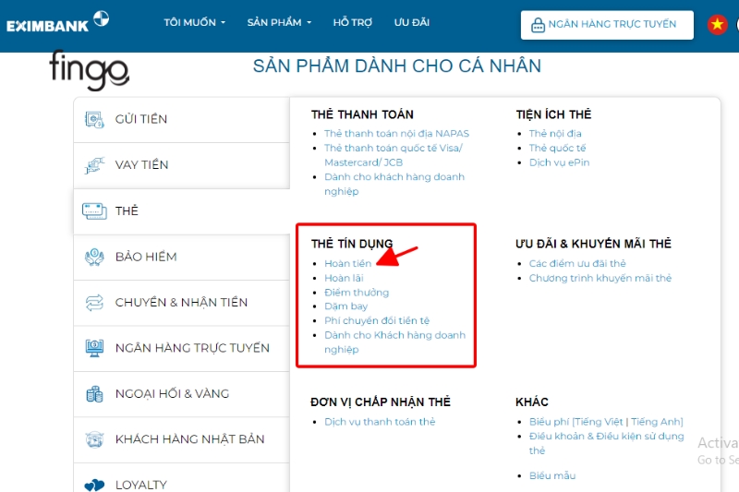739x492 pixels.
Task: Open Thẻ nội địa link
Action: click(555, 134)
